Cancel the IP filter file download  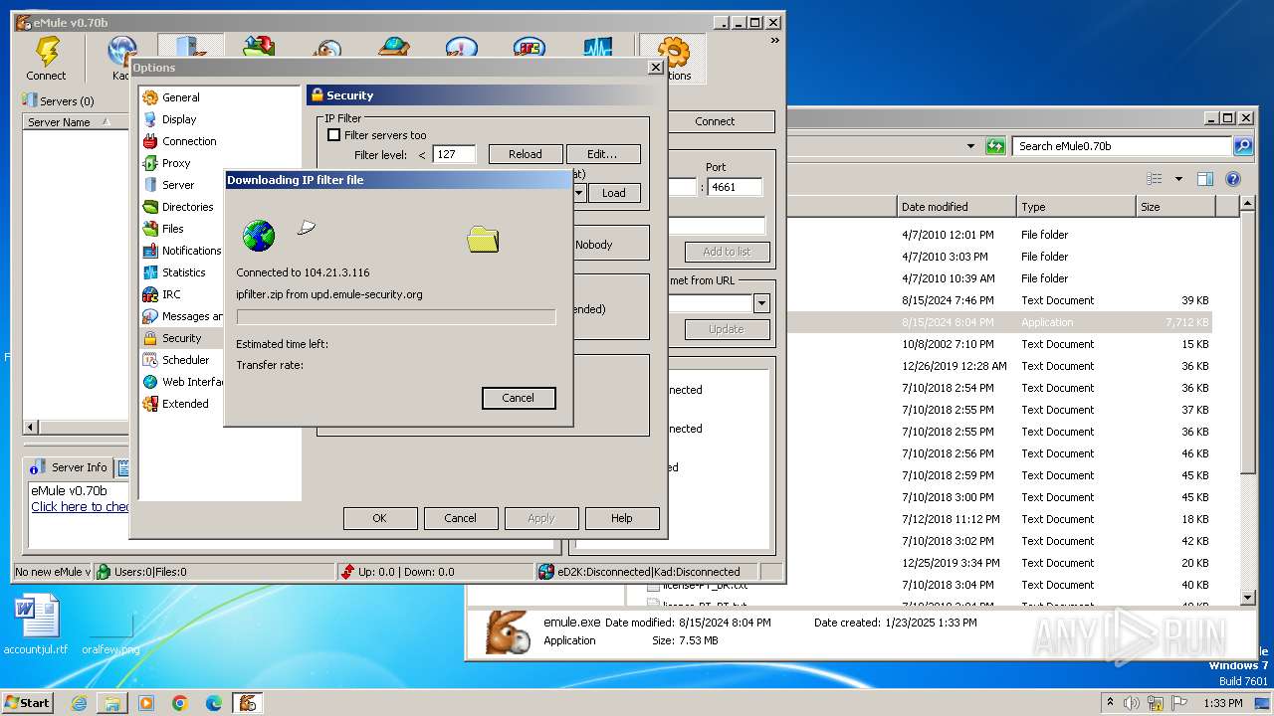[x=519, y=398]
